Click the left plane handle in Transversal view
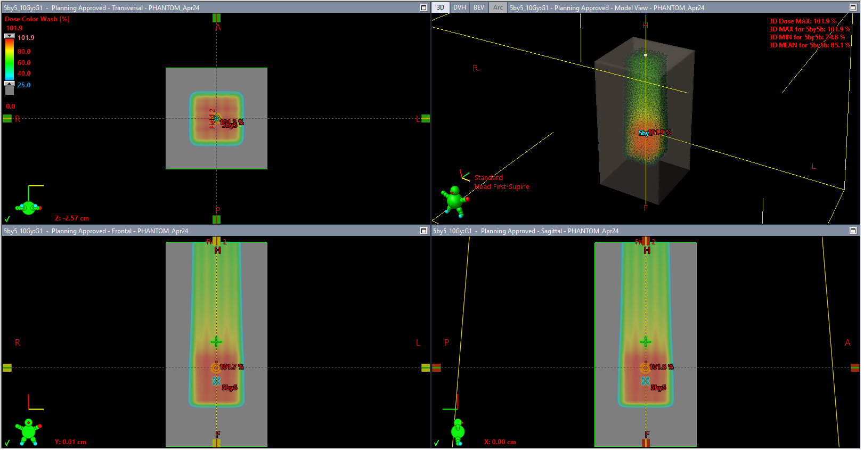The width and height of the screenshot is (864, 450). (x=7, y=119)
